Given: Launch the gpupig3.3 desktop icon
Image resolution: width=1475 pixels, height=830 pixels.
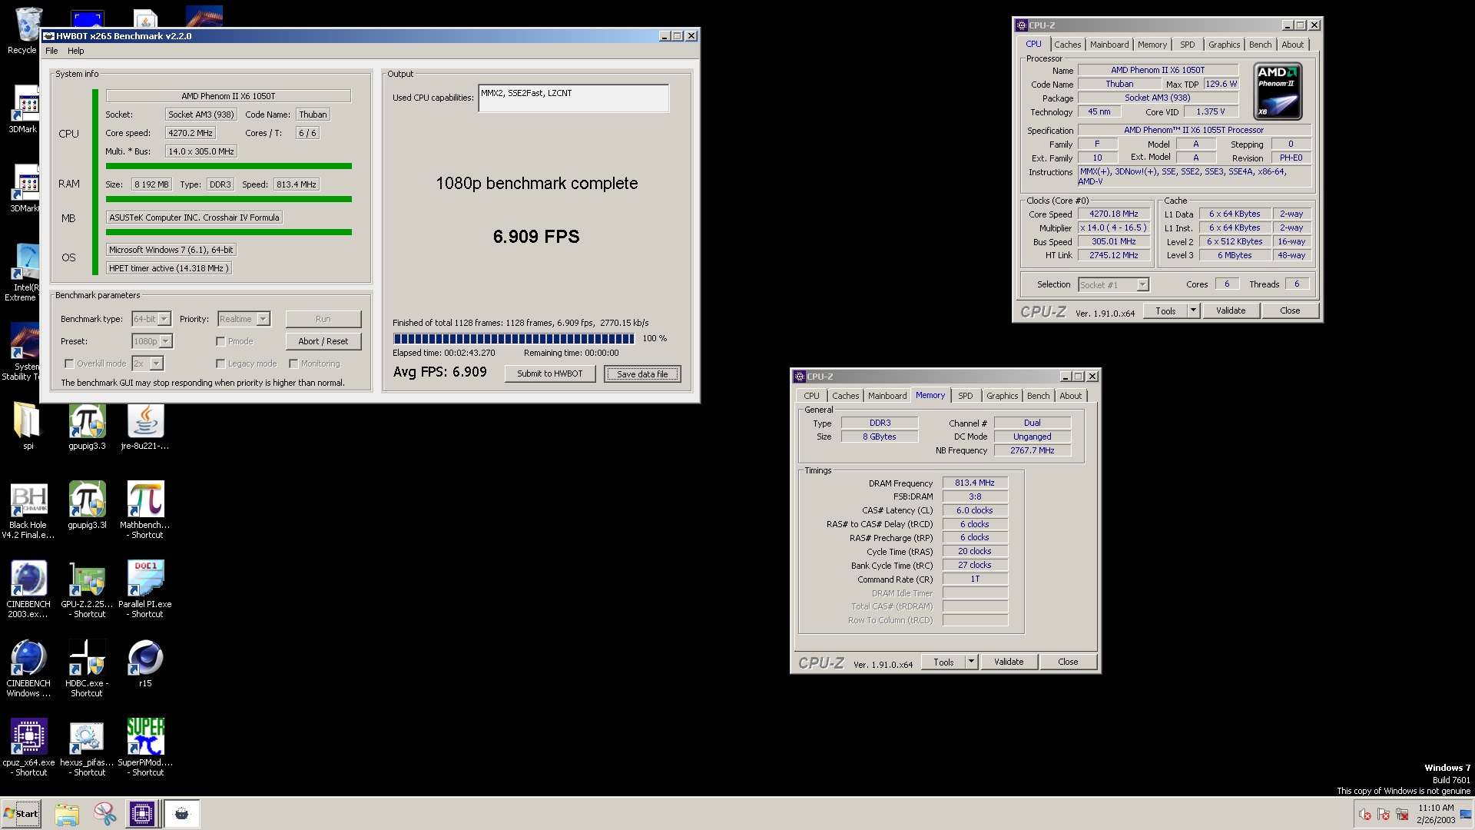Looking at the screenshot, I should (x=87, y=427).
